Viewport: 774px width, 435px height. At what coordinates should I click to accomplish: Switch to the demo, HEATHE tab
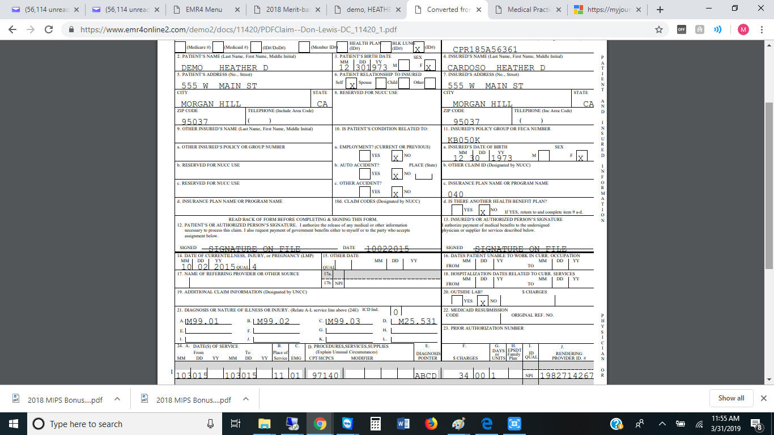pos(368,10)
